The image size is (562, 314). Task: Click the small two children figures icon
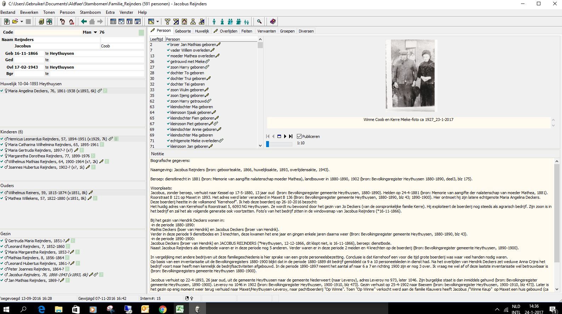tap(247, 22)
